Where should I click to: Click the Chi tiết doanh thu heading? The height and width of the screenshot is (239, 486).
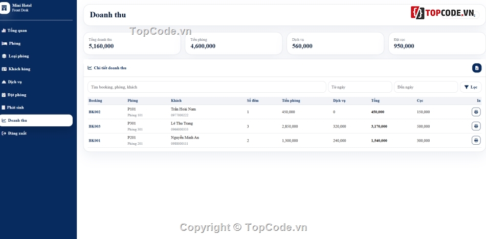coord(110,68)
